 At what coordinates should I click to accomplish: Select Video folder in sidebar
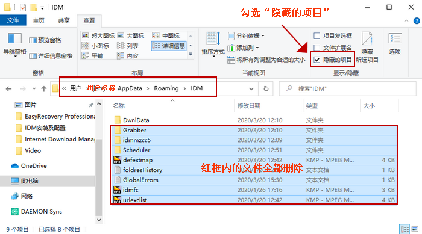pyautogui.click(x=28, y=151)
